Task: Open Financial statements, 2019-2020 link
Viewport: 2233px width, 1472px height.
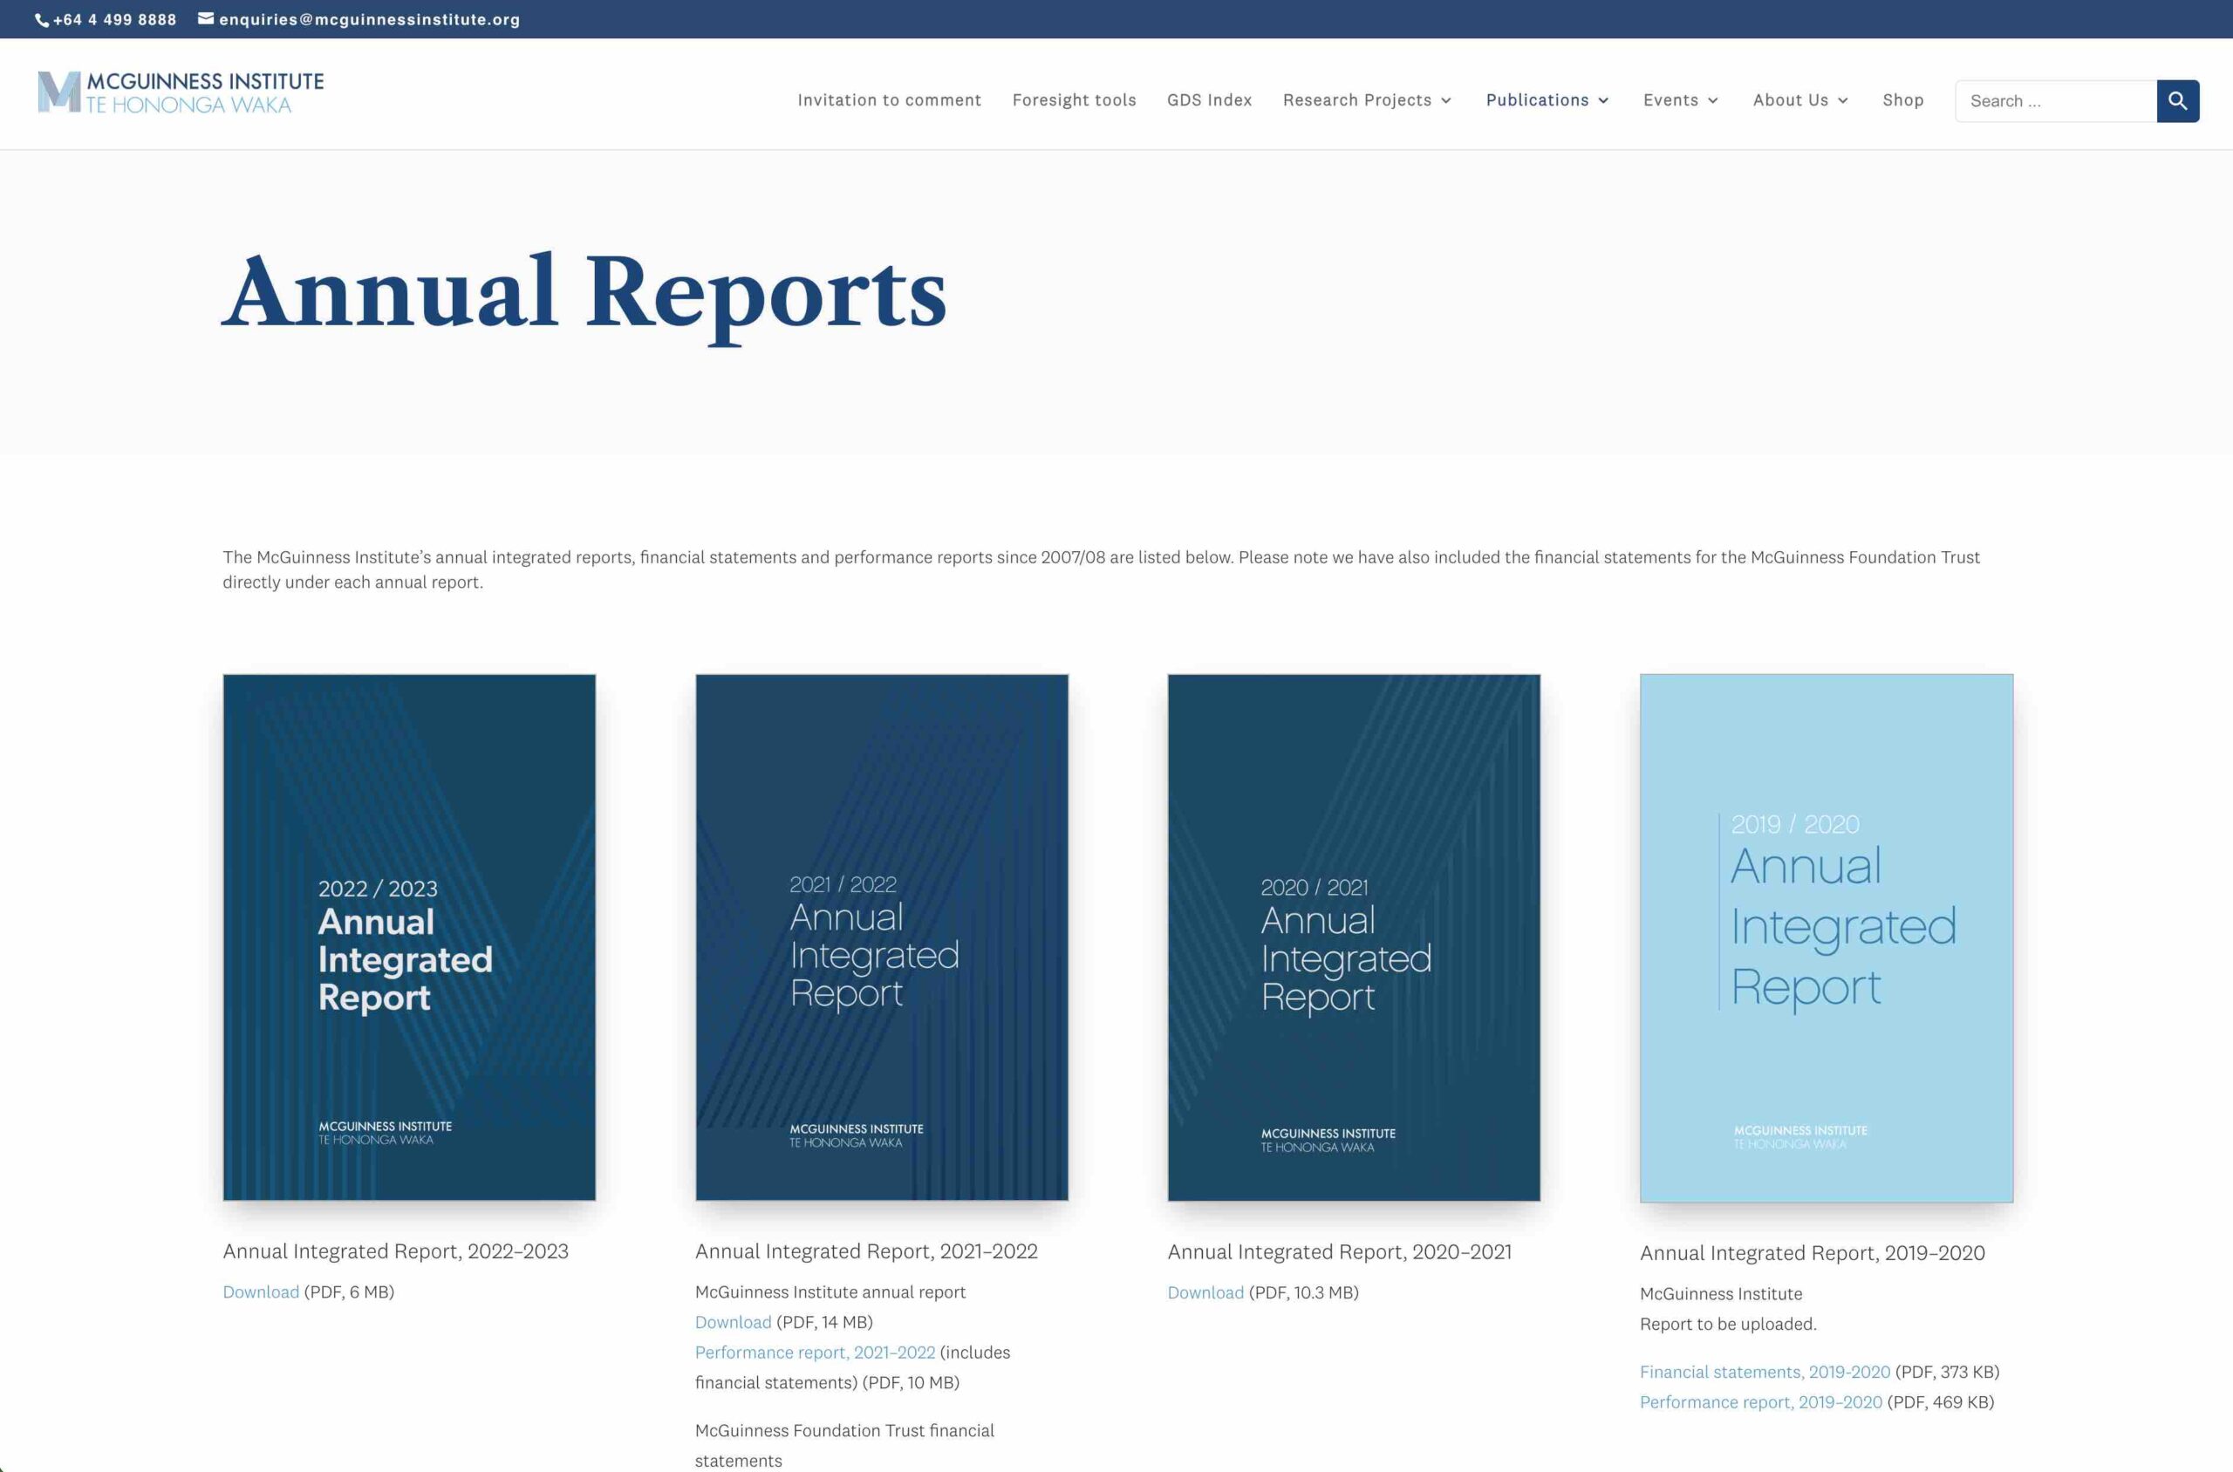Action: [1765, 1372]
